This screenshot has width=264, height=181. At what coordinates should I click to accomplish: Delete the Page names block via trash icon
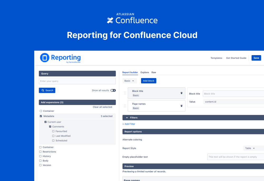(182, 106)
